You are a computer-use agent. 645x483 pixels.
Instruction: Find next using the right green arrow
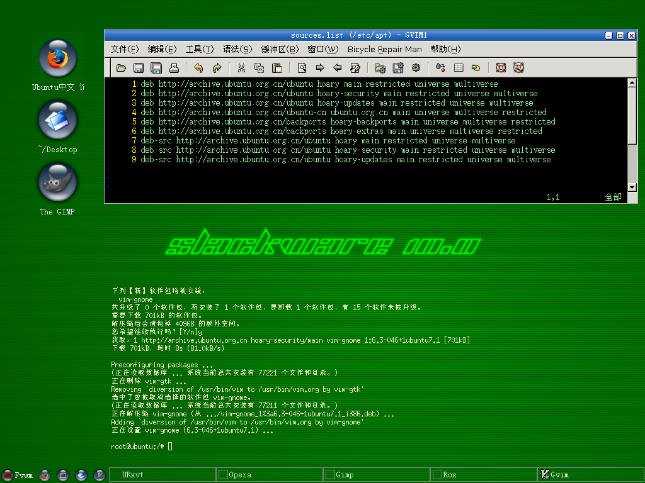[x=319, y=68]
